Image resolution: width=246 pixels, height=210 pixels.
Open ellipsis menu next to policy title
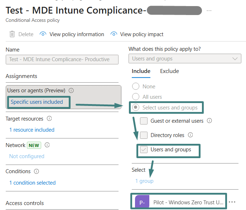click(x=209, y=11)
